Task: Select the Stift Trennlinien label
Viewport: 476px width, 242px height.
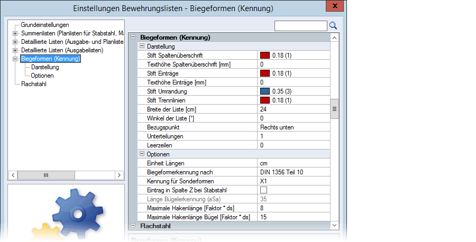Action: click(x=166, y=100)
